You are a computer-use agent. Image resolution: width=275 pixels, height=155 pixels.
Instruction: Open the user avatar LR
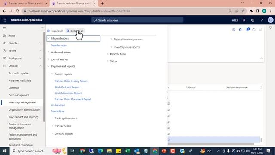(270, 20)
